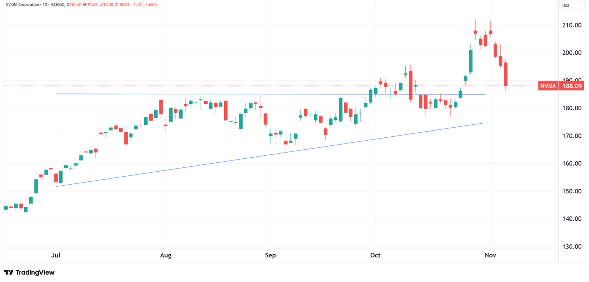
Task: Click the Aug label on time axis
Action: [166, 255]
